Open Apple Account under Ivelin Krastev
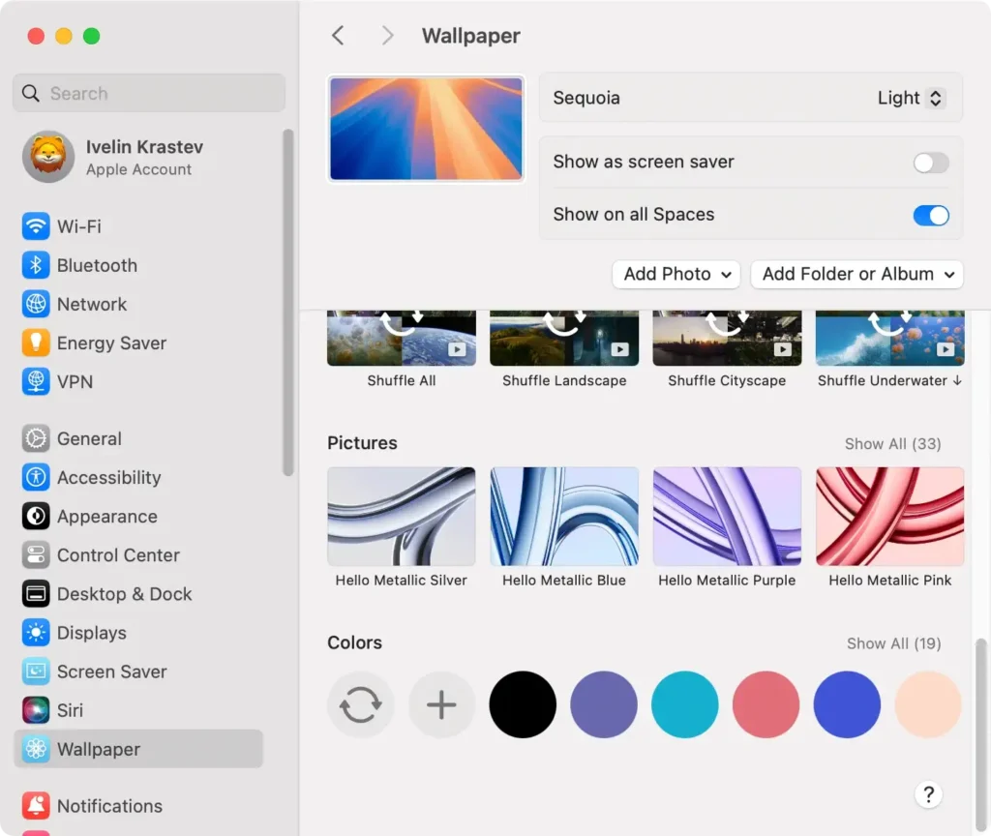 tap(138, 169)
